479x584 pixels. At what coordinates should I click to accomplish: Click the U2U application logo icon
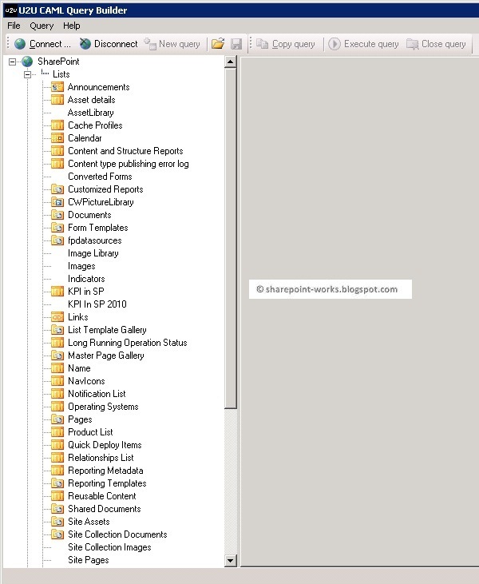tap(11, 10)
